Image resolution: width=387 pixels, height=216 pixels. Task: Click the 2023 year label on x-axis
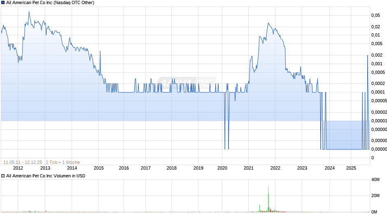[302, 168]
